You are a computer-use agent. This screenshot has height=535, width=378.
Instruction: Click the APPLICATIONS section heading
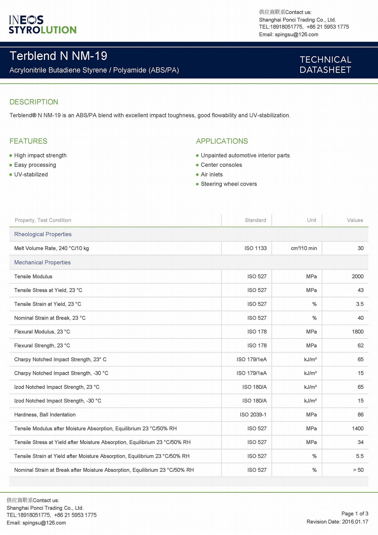(x=222, y=141)
